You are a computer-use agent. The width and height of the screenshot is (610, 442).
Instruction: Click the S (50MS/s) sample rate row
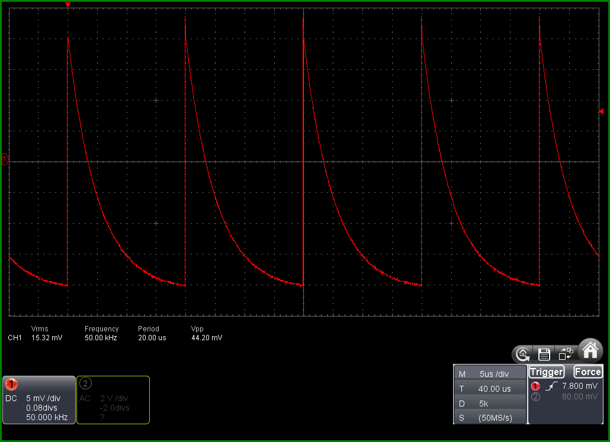490,418
